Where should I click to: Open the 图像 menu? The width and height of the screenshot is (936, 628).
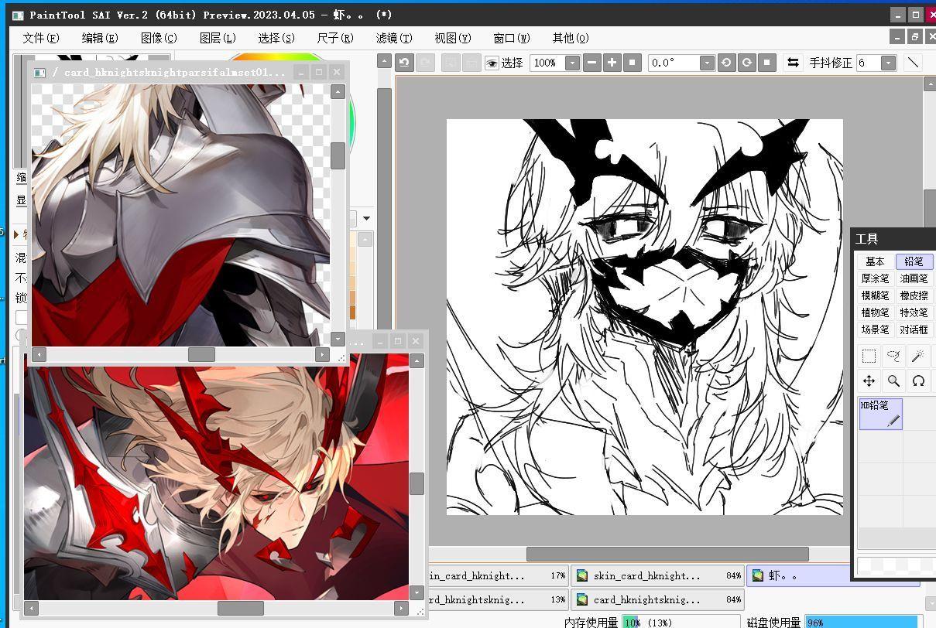click(x=159, y=38)
